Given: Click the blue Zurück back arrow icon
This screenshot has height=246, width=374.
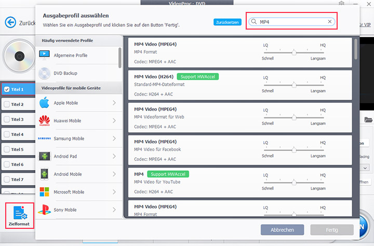Looking at the screenshot, I should 10,22.
